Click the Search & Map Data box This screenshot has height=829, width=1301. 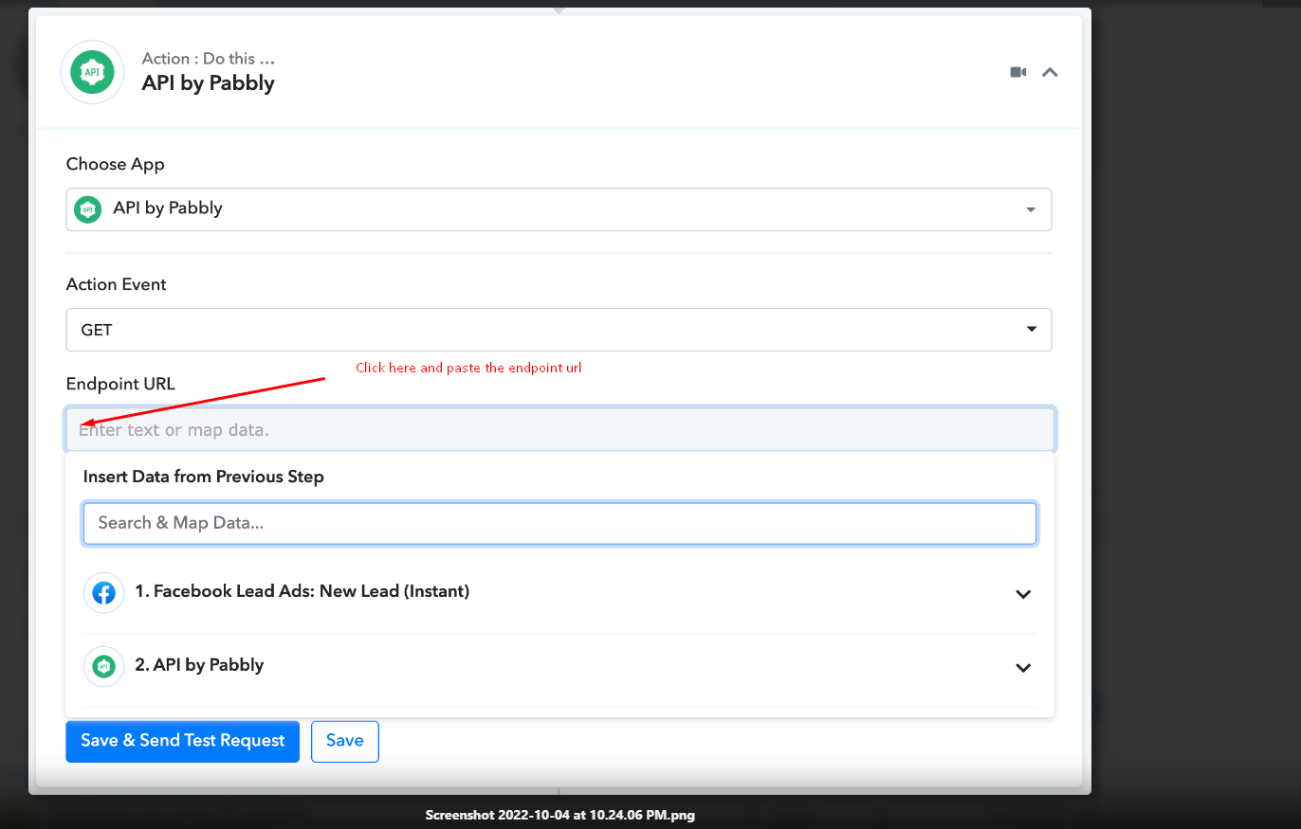click(x=559, y=523)
